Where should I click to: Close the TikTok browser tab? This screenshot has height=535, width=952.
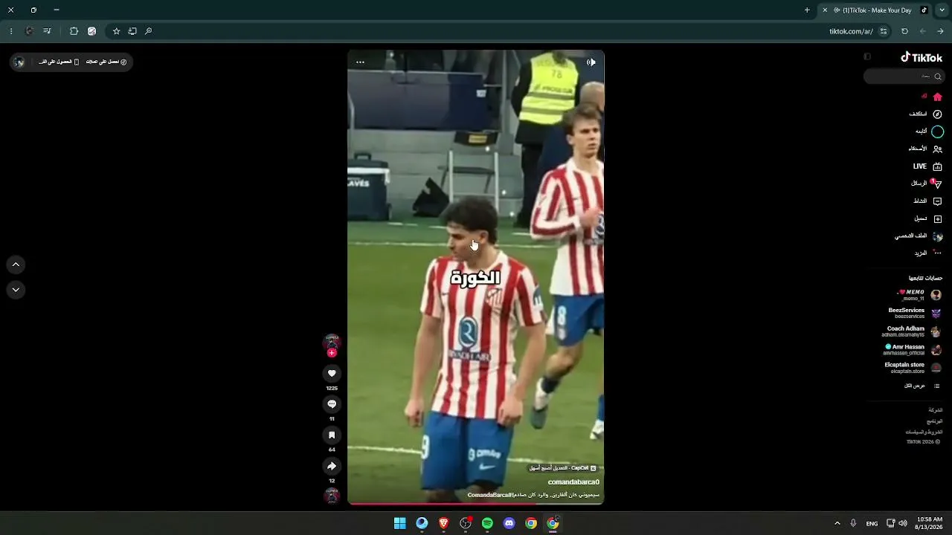(825, 10)
